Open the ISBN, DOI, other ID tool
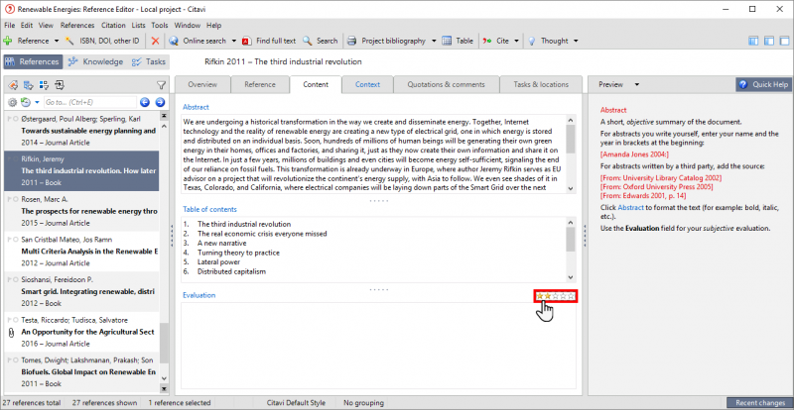The image size is (794, 410). 102,41
